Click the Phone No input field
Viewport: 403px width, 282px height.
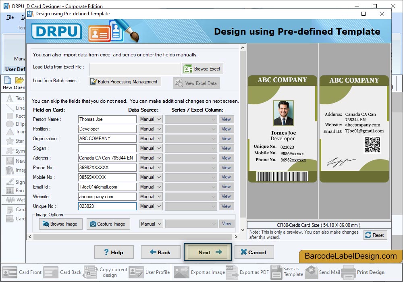[107, 168]
